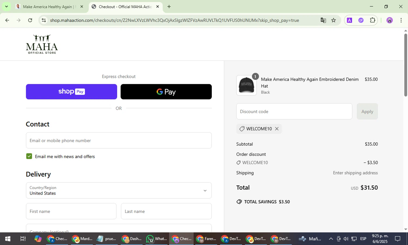Click the ESP language indicator
This screenshot has width=408, height=245.
(x=363, y=239)
